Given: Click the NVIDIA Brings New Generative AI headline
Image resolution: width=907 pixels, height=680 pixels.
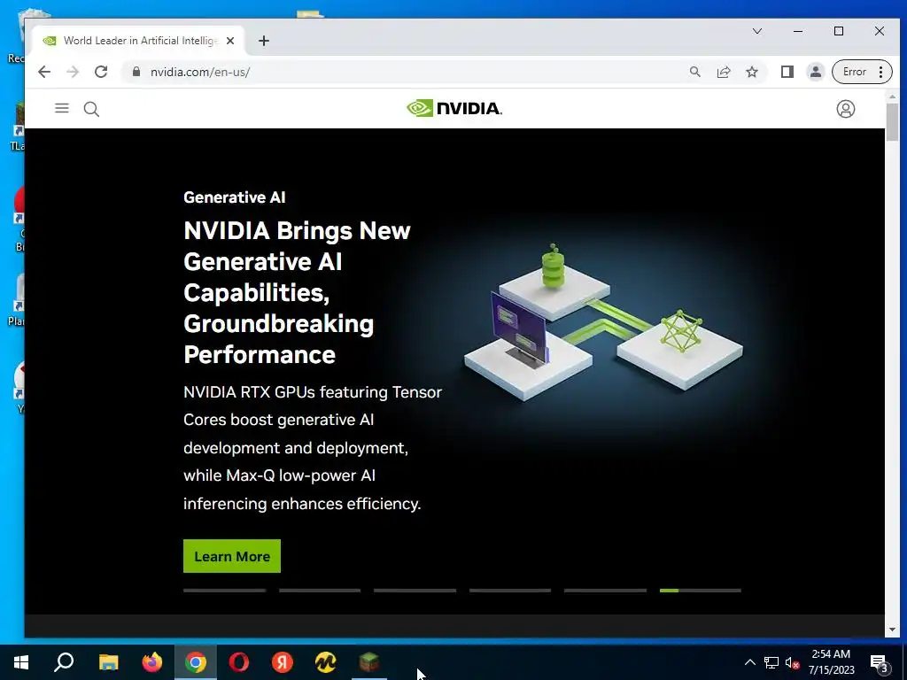Looking at the screenshot, I should click(297, 292).
